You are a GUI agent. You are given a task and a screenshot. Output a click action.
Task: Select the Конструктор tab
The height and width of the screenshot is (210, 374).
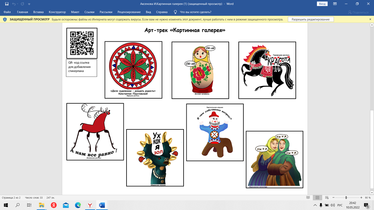click(x=57, y=12)
